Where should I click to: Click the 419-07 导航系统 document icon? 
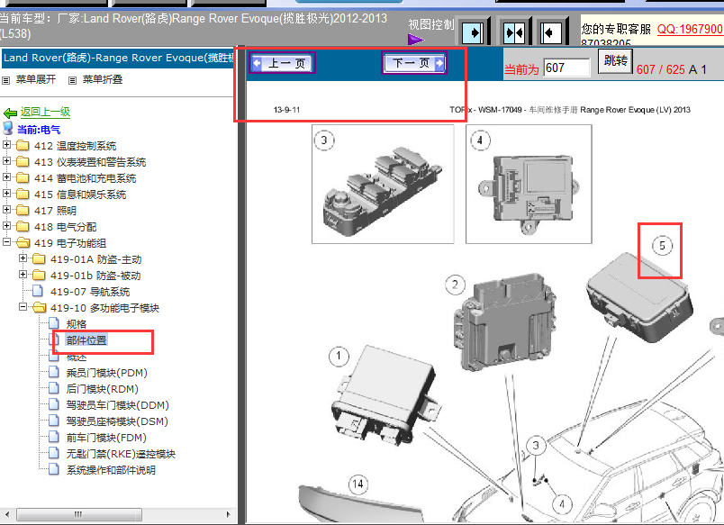click(x=38, y=291)
